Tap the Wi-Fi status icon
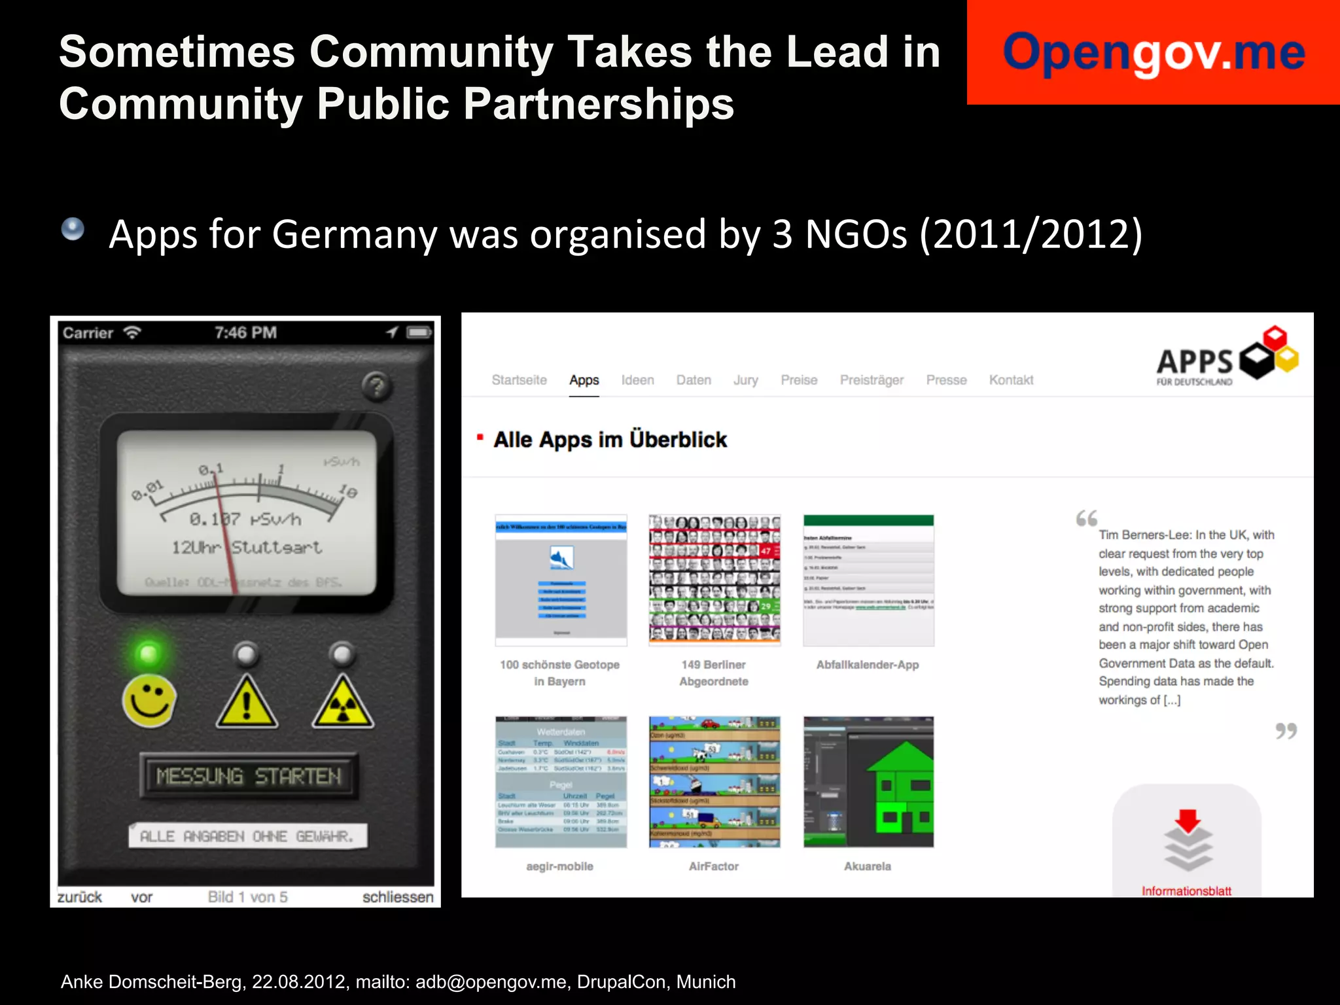1340x1005 pixels. click(133, 332)
